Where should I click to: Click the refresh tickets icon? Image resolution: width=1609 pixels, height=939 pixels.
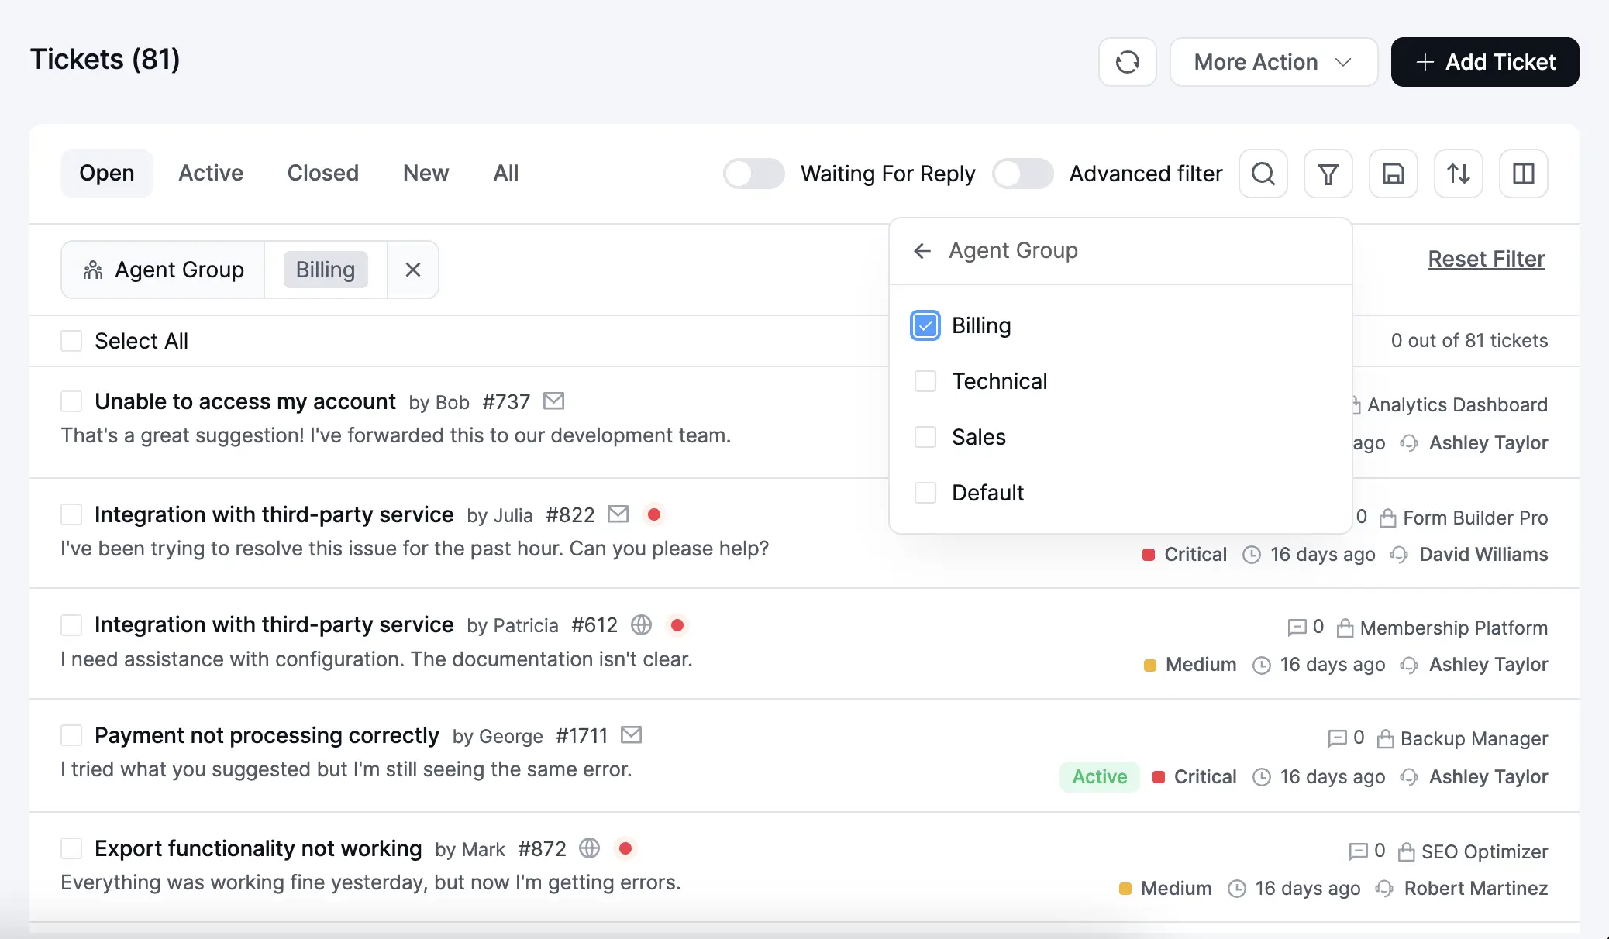(1128, 62)
